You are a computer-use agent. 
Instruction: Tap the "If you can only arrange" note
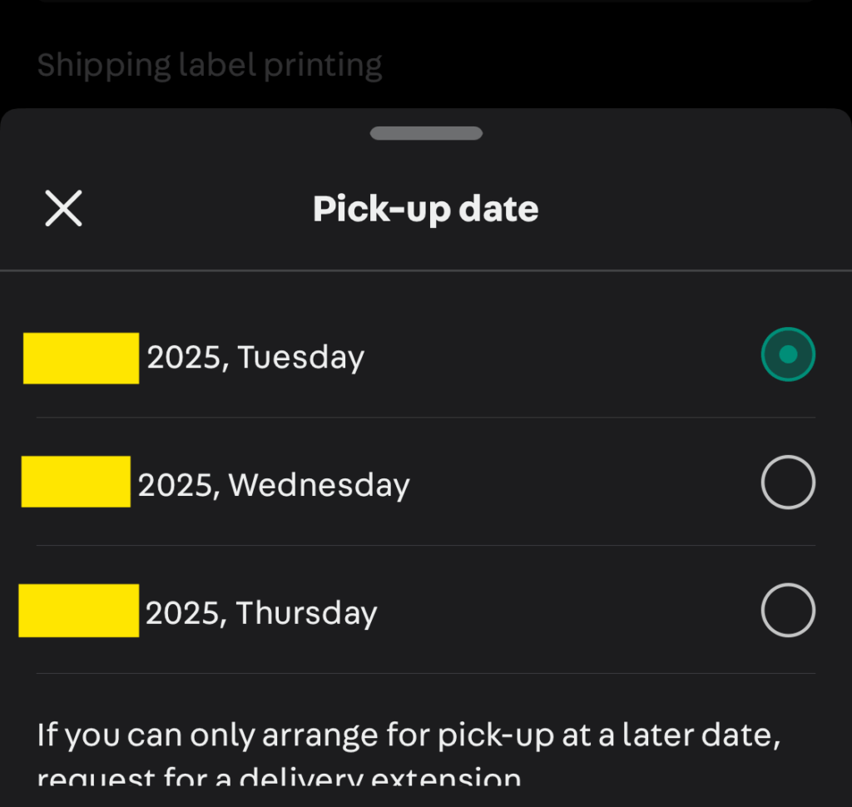411,735
